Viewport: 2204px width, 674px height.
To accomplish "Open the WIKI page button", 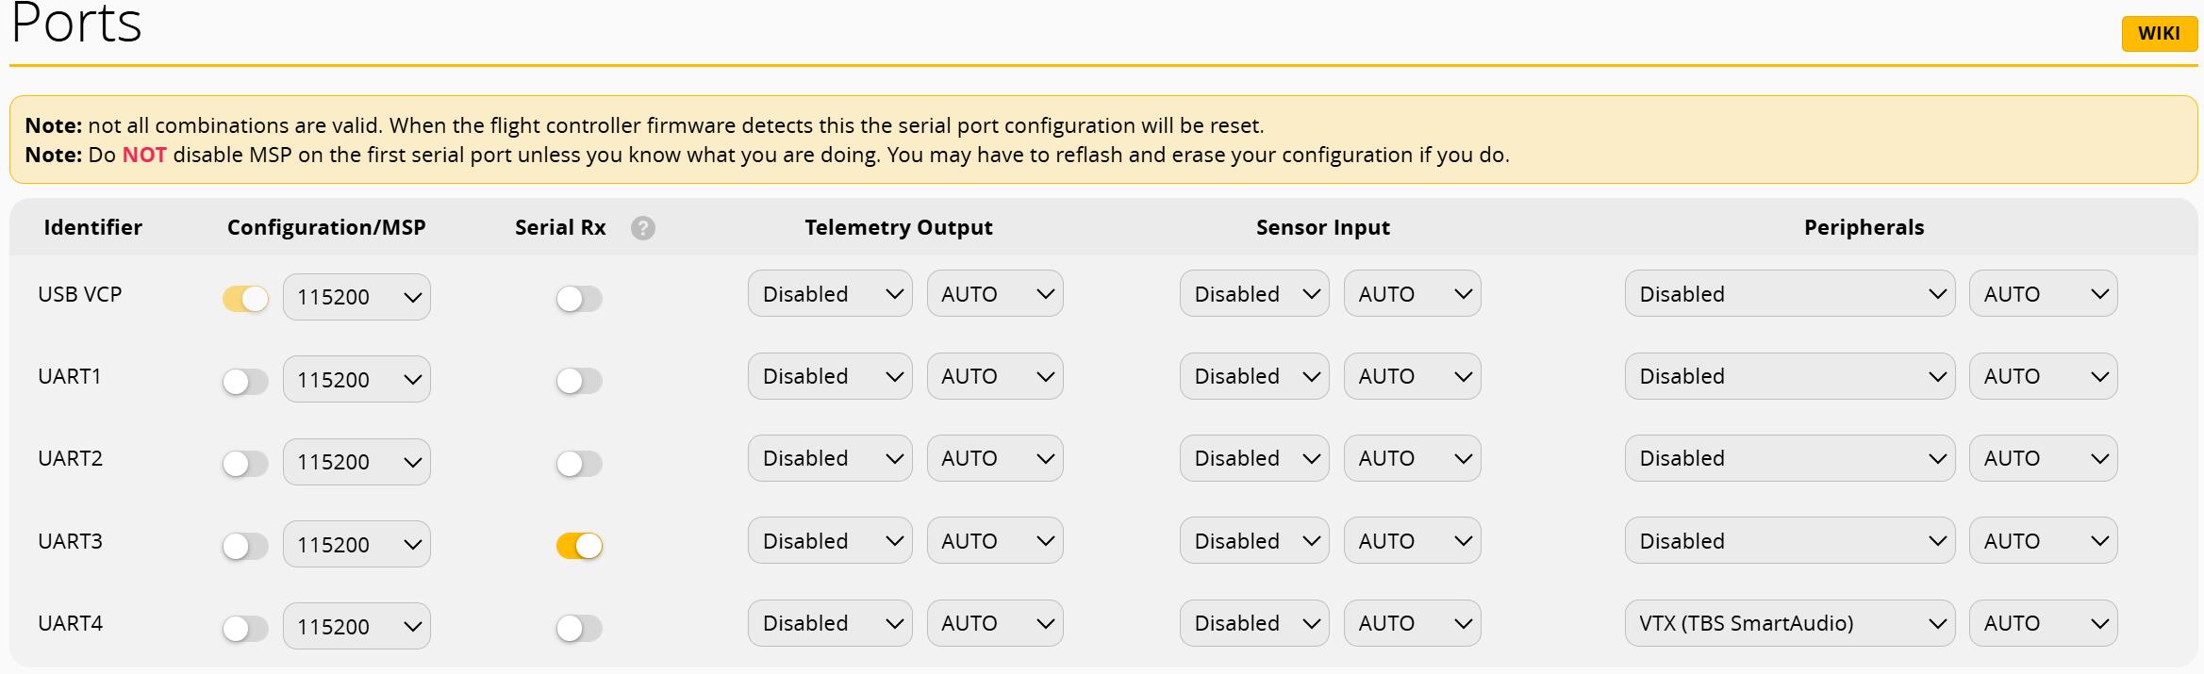I will point(2159,34).
